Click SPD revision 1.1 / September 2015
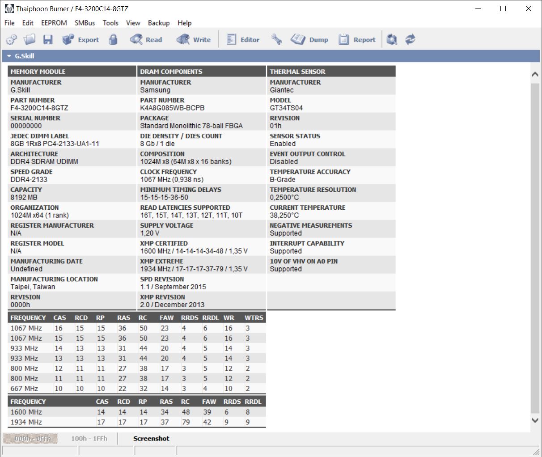 coord(173,287)
